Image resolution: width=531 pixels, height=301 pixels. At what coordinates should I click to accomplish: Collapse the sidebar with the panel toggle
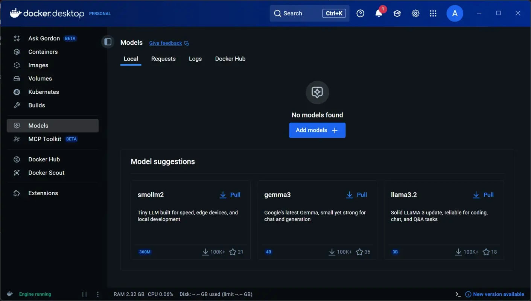coord(108,42)
